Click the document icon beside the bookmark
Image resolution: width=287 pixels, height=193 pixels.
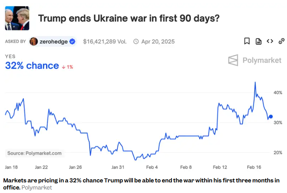click(259, 41)
